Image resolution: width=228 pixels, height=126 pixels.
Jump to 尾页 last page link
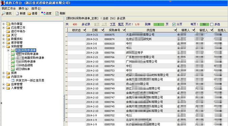(x=121, y=24)
